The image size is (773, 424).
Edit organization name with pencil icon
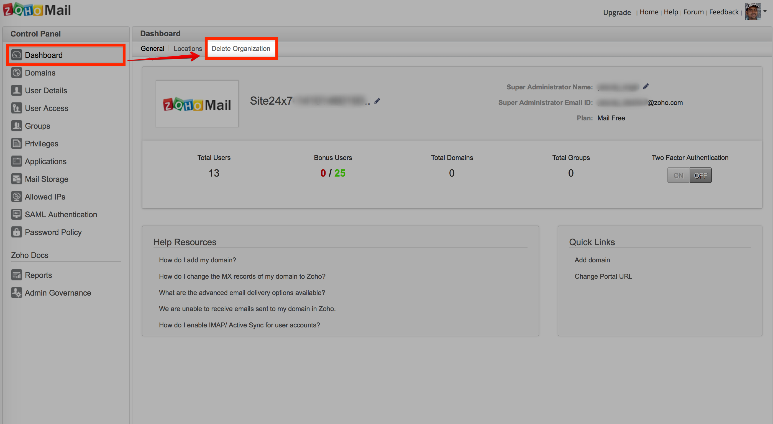[377, 101]
